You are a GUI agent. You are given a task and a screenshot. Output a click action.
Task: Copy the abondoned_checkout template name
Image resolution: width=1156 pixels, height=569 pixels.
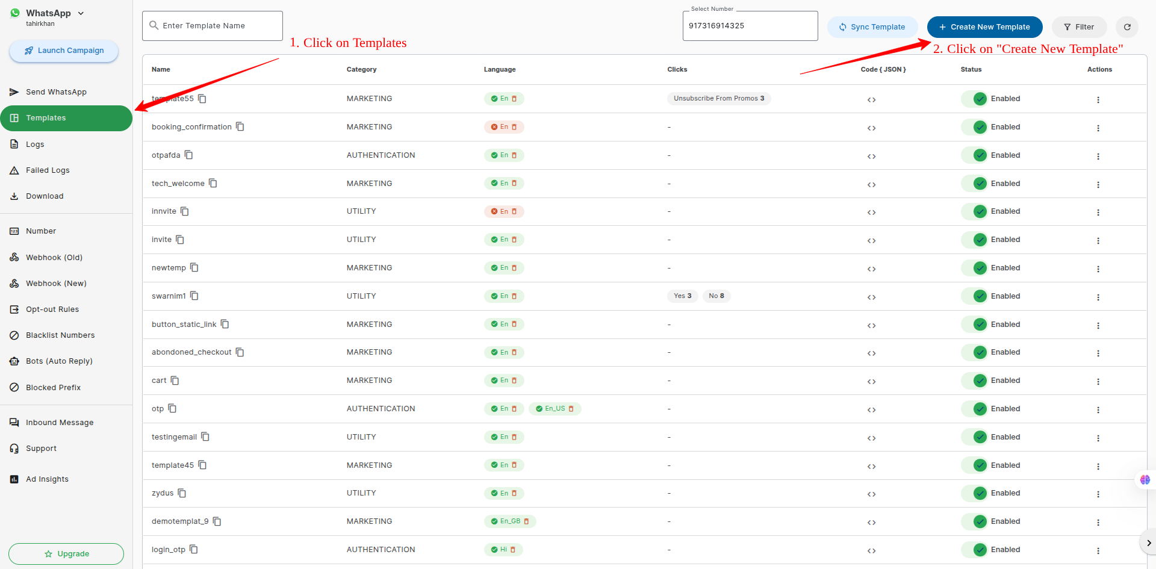240,352
